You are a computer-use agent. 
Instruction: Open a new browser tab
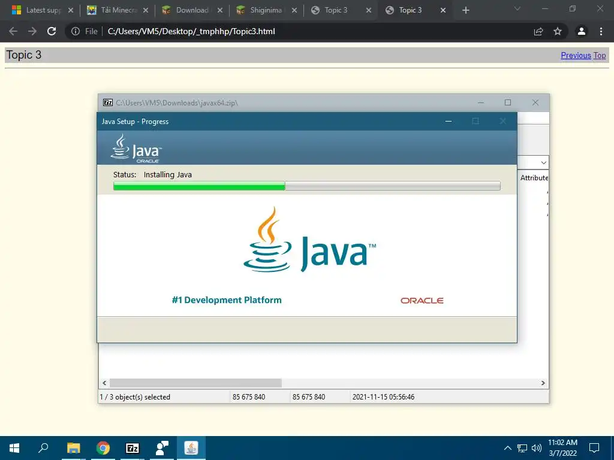click(465, 10)
